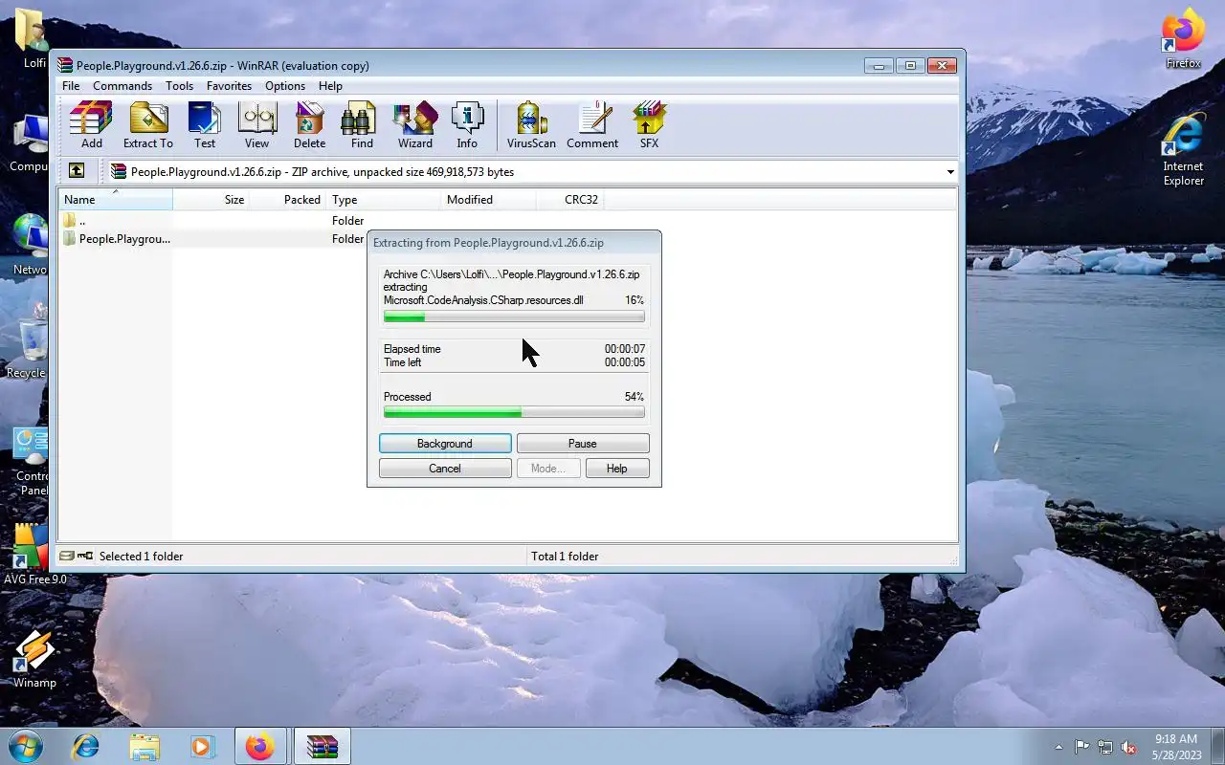The width and height of the screenshot is (1225, 765).
Task: Open Winamp desktop shortcut
Action: point(33,658)
